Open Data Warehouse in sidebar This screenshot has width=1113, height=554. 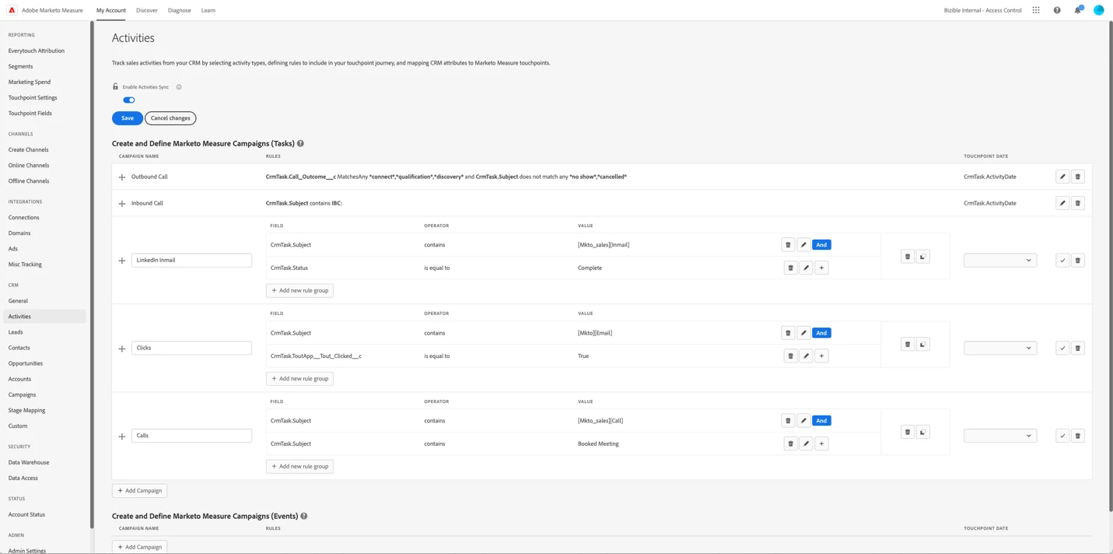29,462
